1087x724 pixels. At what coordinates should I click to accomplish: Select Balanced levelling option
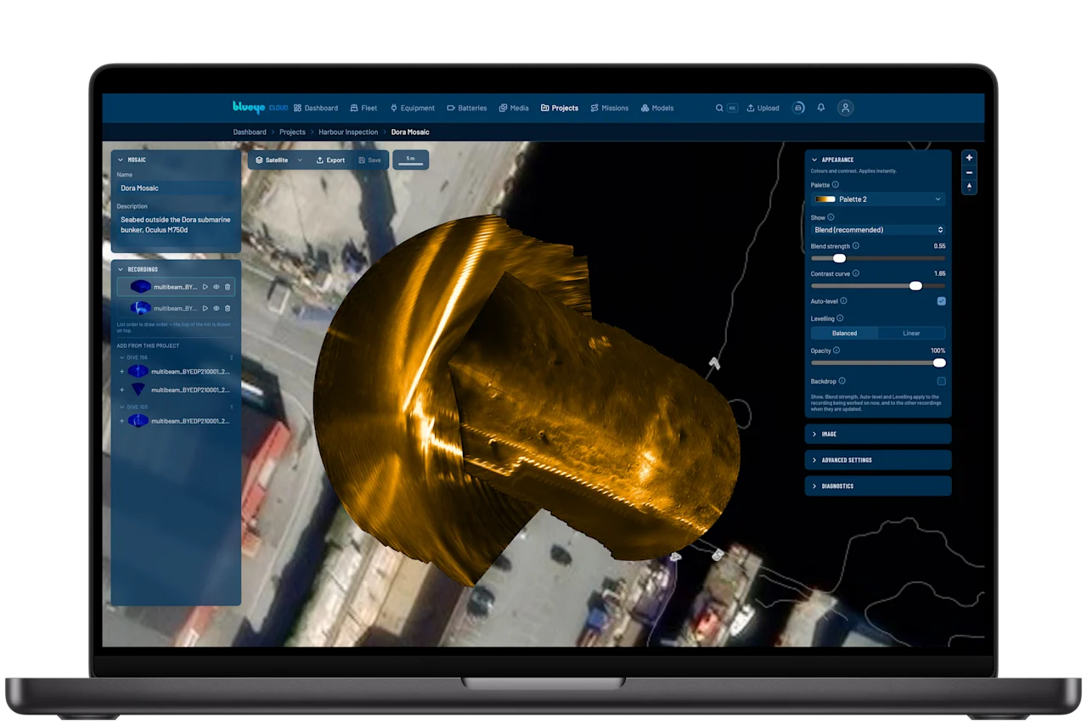pos(844,334)
